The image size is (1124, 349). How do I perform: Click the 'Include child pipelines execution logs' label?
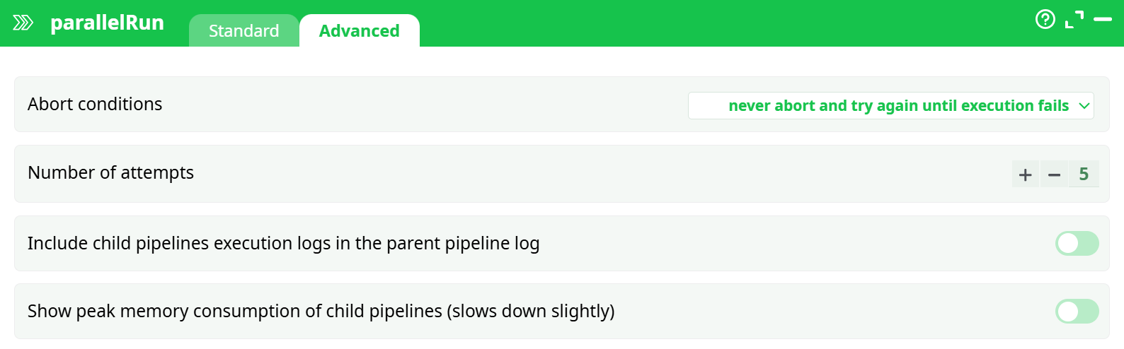click(283, 243)
